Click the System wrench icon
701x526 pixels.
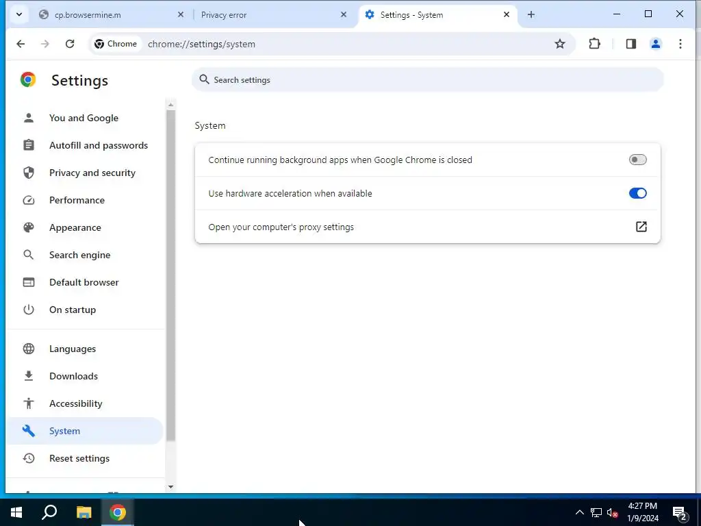point(29,431)
